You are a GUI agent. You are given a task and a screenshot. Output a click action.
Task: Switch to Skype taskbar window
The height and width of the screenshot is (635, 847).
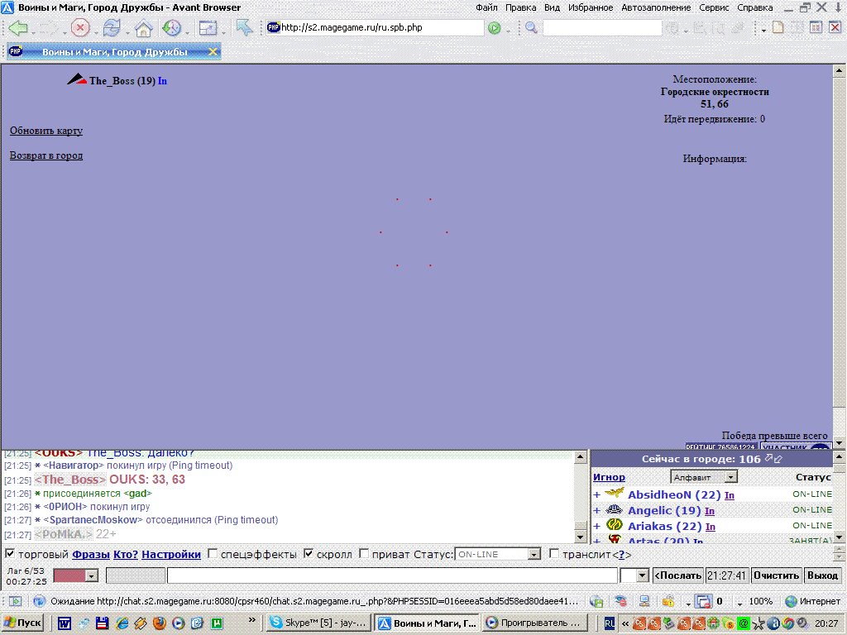318,623
